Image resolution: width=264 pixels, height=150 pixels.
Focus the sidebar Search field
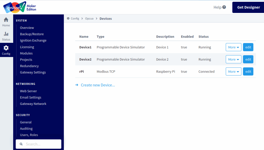41,144
